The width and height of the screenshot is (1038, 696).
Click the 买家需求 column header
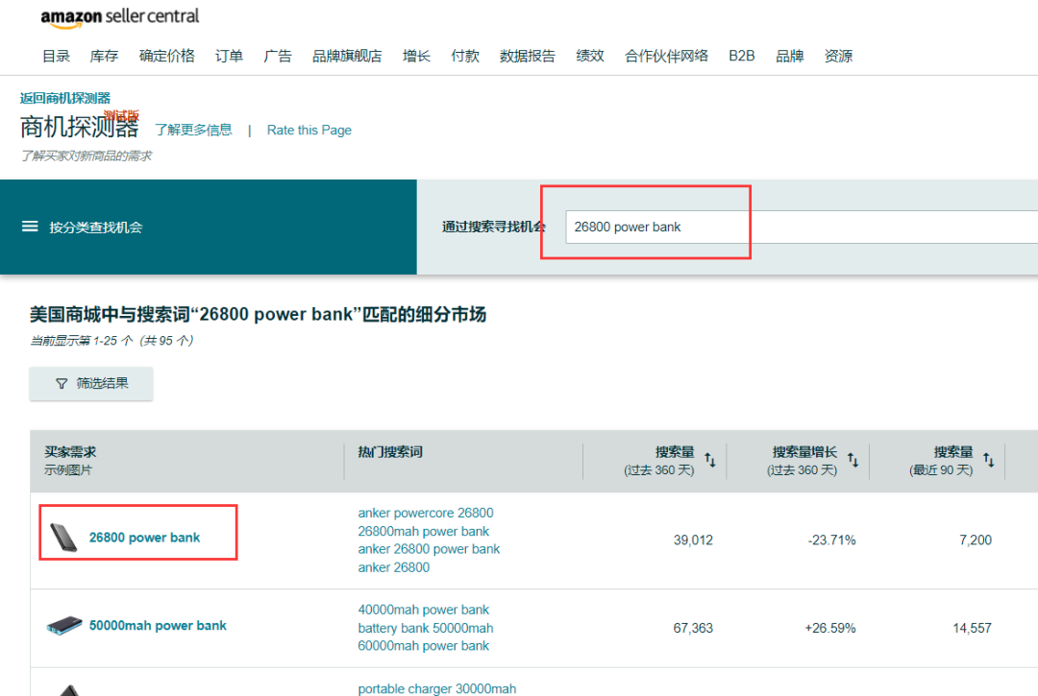click(70, 452)
